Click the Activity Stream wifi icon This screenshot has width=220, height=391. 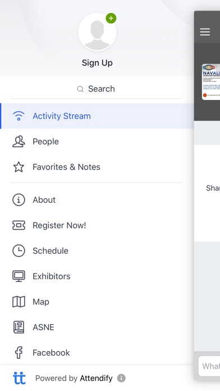(19, 116)
